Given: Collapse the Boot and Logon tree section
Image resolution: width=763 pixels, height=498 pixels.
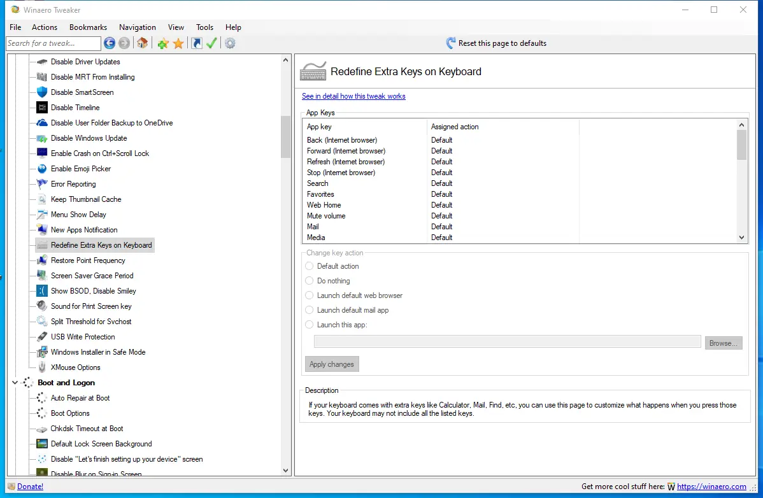Looking at the screenshot, I should tap(15, 383).
